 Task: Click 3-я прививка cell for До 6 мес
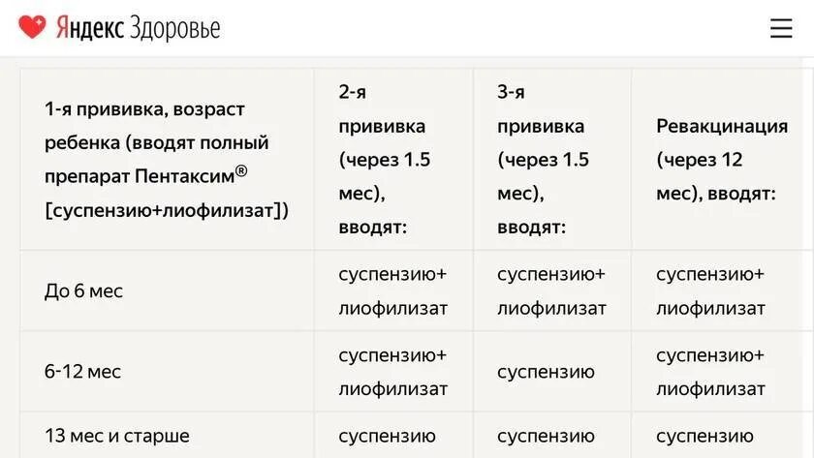pyautogui.click(x=552, y=290)
